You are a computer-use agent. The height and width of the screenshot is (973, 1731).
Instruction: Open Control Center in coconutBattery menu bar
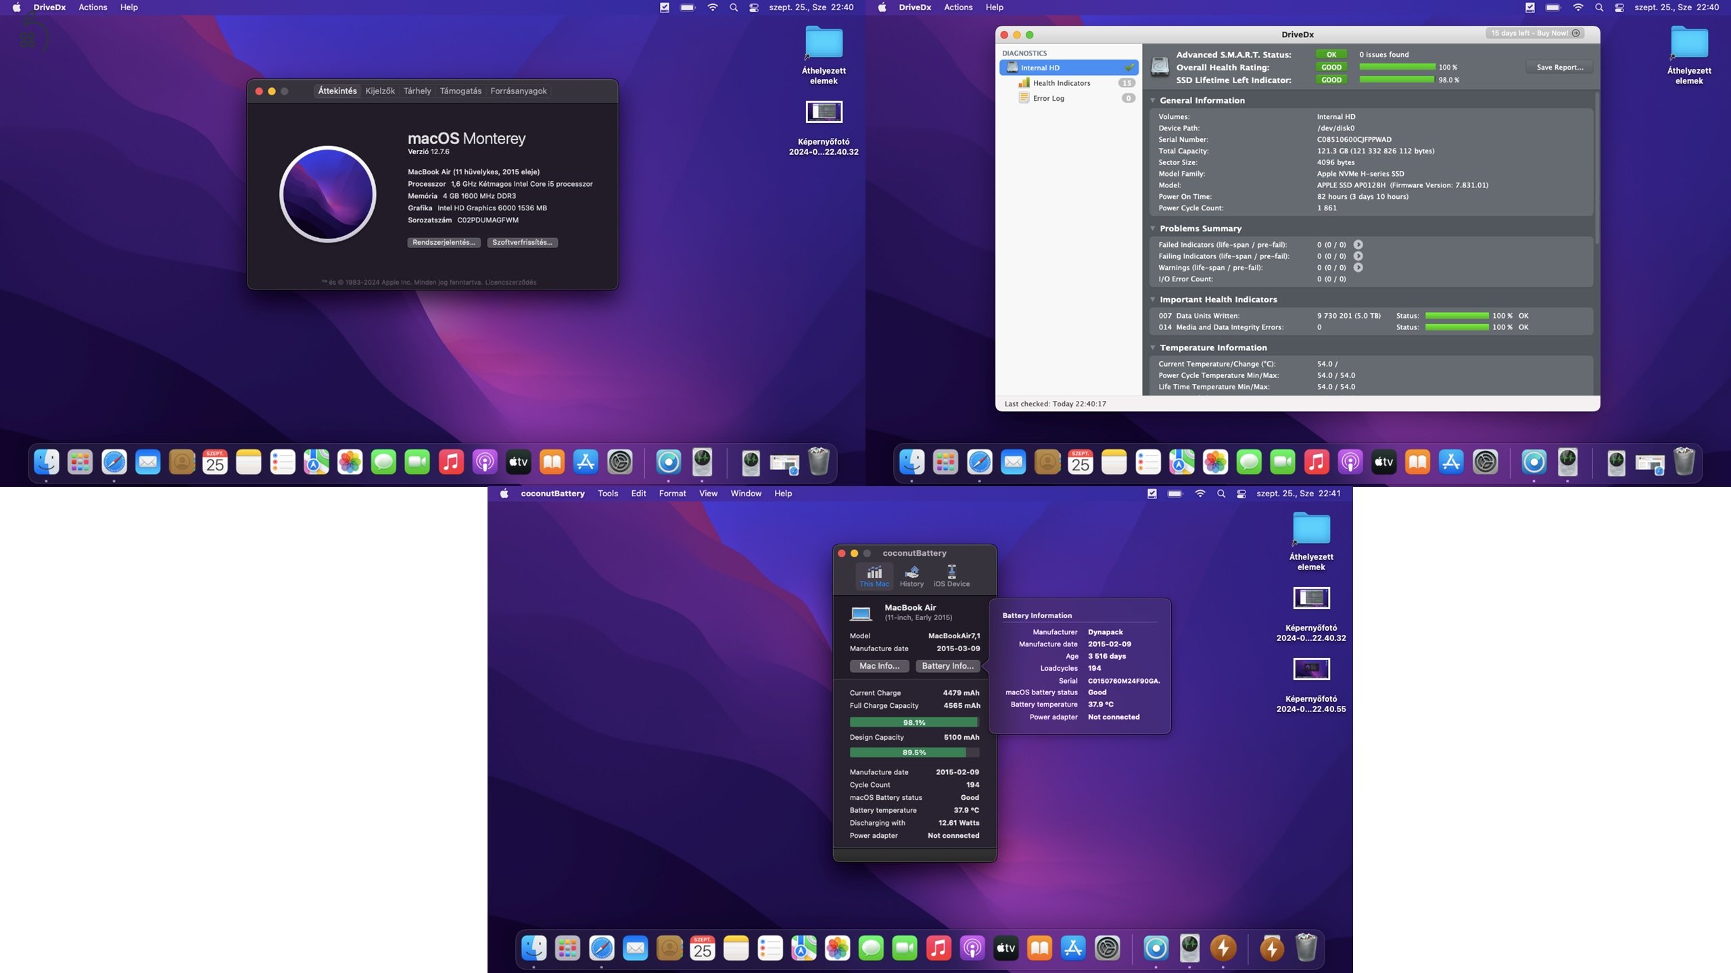tap(1241, 494)
